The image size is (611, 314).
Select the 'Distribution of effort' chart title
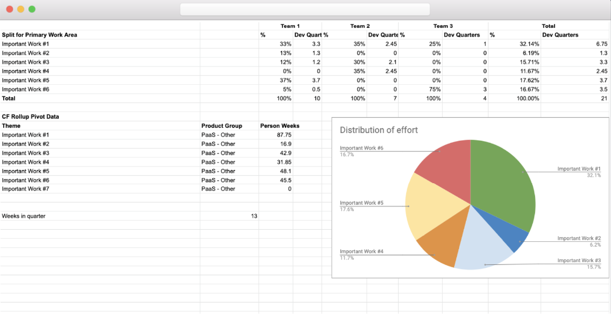(379, 130)
